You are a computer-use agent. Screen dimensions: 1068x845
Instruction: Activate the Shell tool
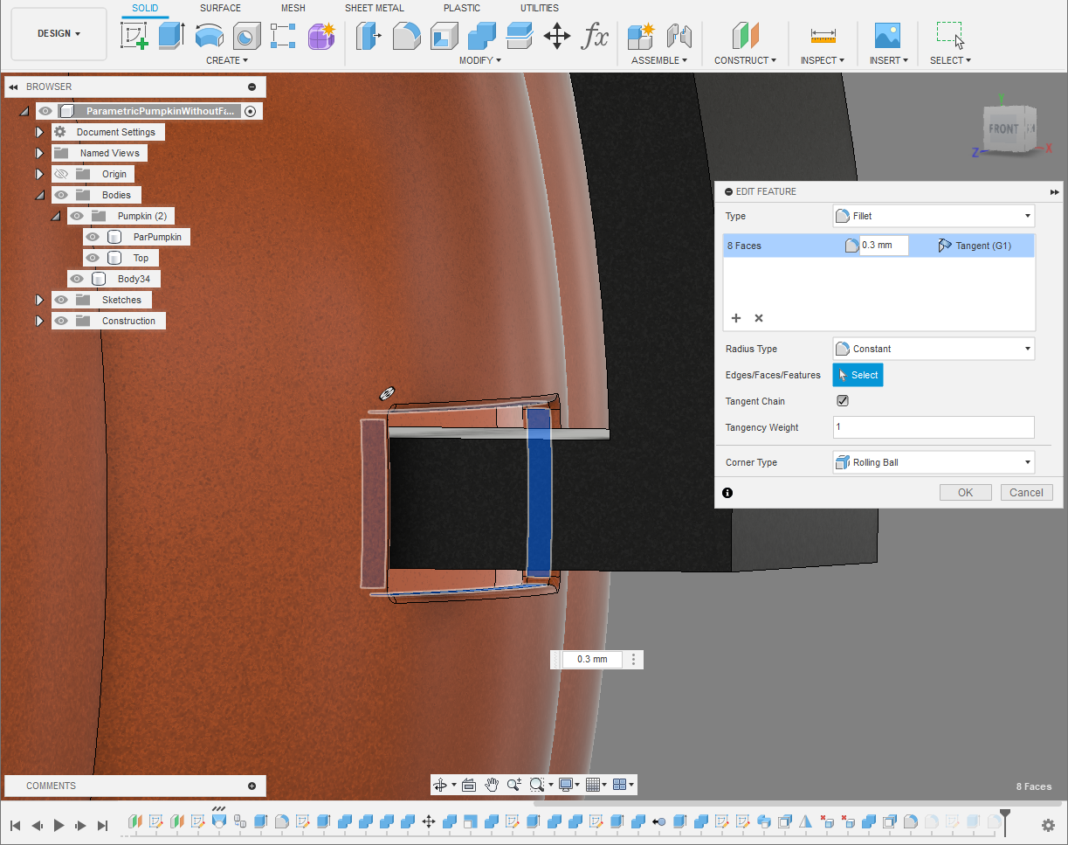tap(444, 36)
